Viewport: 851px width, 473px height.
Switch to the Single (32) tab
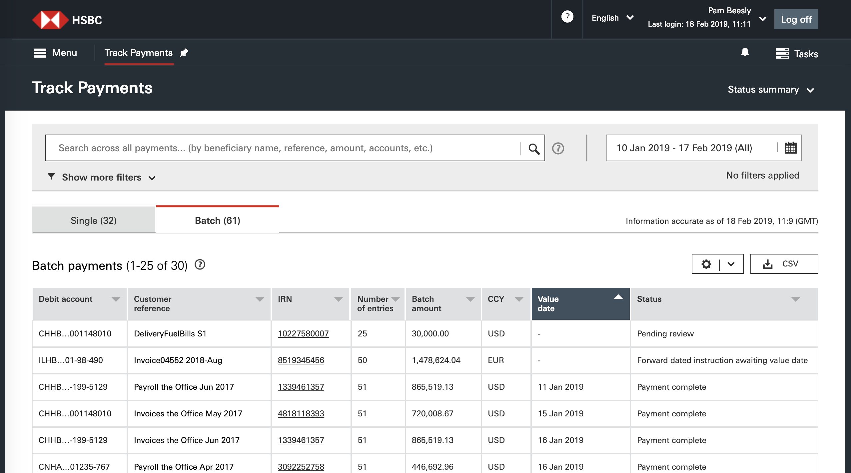pyautogui.click(x=93, y=220)
